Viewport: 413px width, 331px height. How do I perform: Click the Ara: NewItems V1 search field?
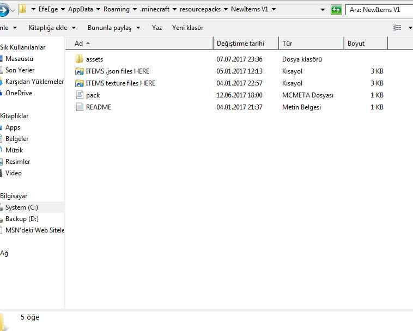click(x=379, y=10)
